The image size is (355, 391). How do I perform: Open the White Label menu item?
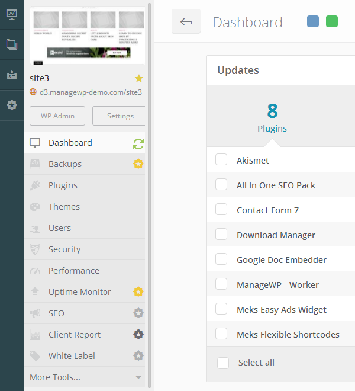[x=85, y=356]
